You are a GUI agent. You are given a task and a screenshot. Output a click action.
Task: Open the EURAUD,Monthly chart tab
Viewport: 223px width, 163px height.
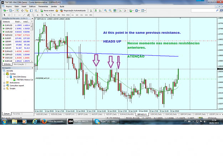pyautogui.click(x=127, y=114)
